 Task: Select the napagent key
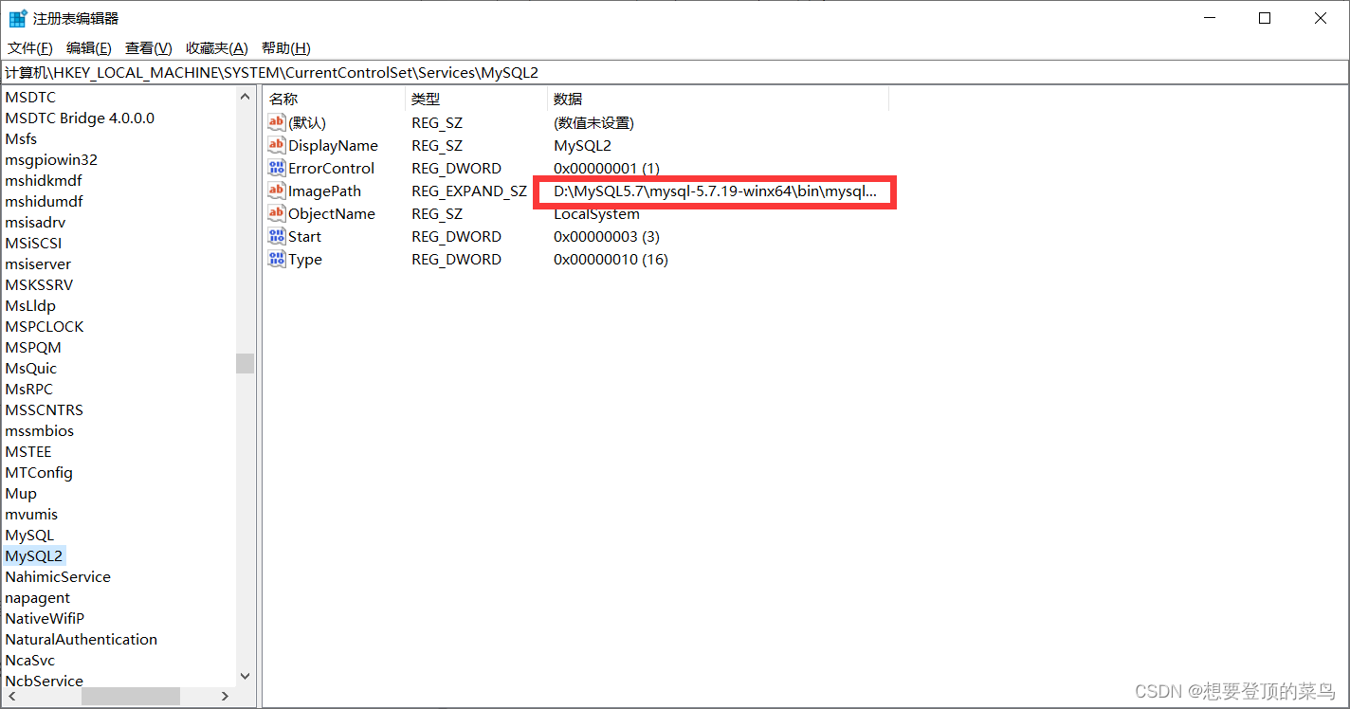38,597
